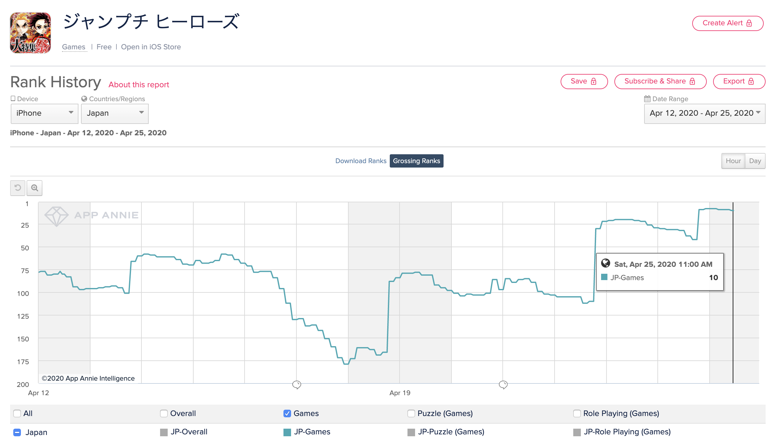
Task: Click the device icon beside Device label
Action: (x=13, y=99)
